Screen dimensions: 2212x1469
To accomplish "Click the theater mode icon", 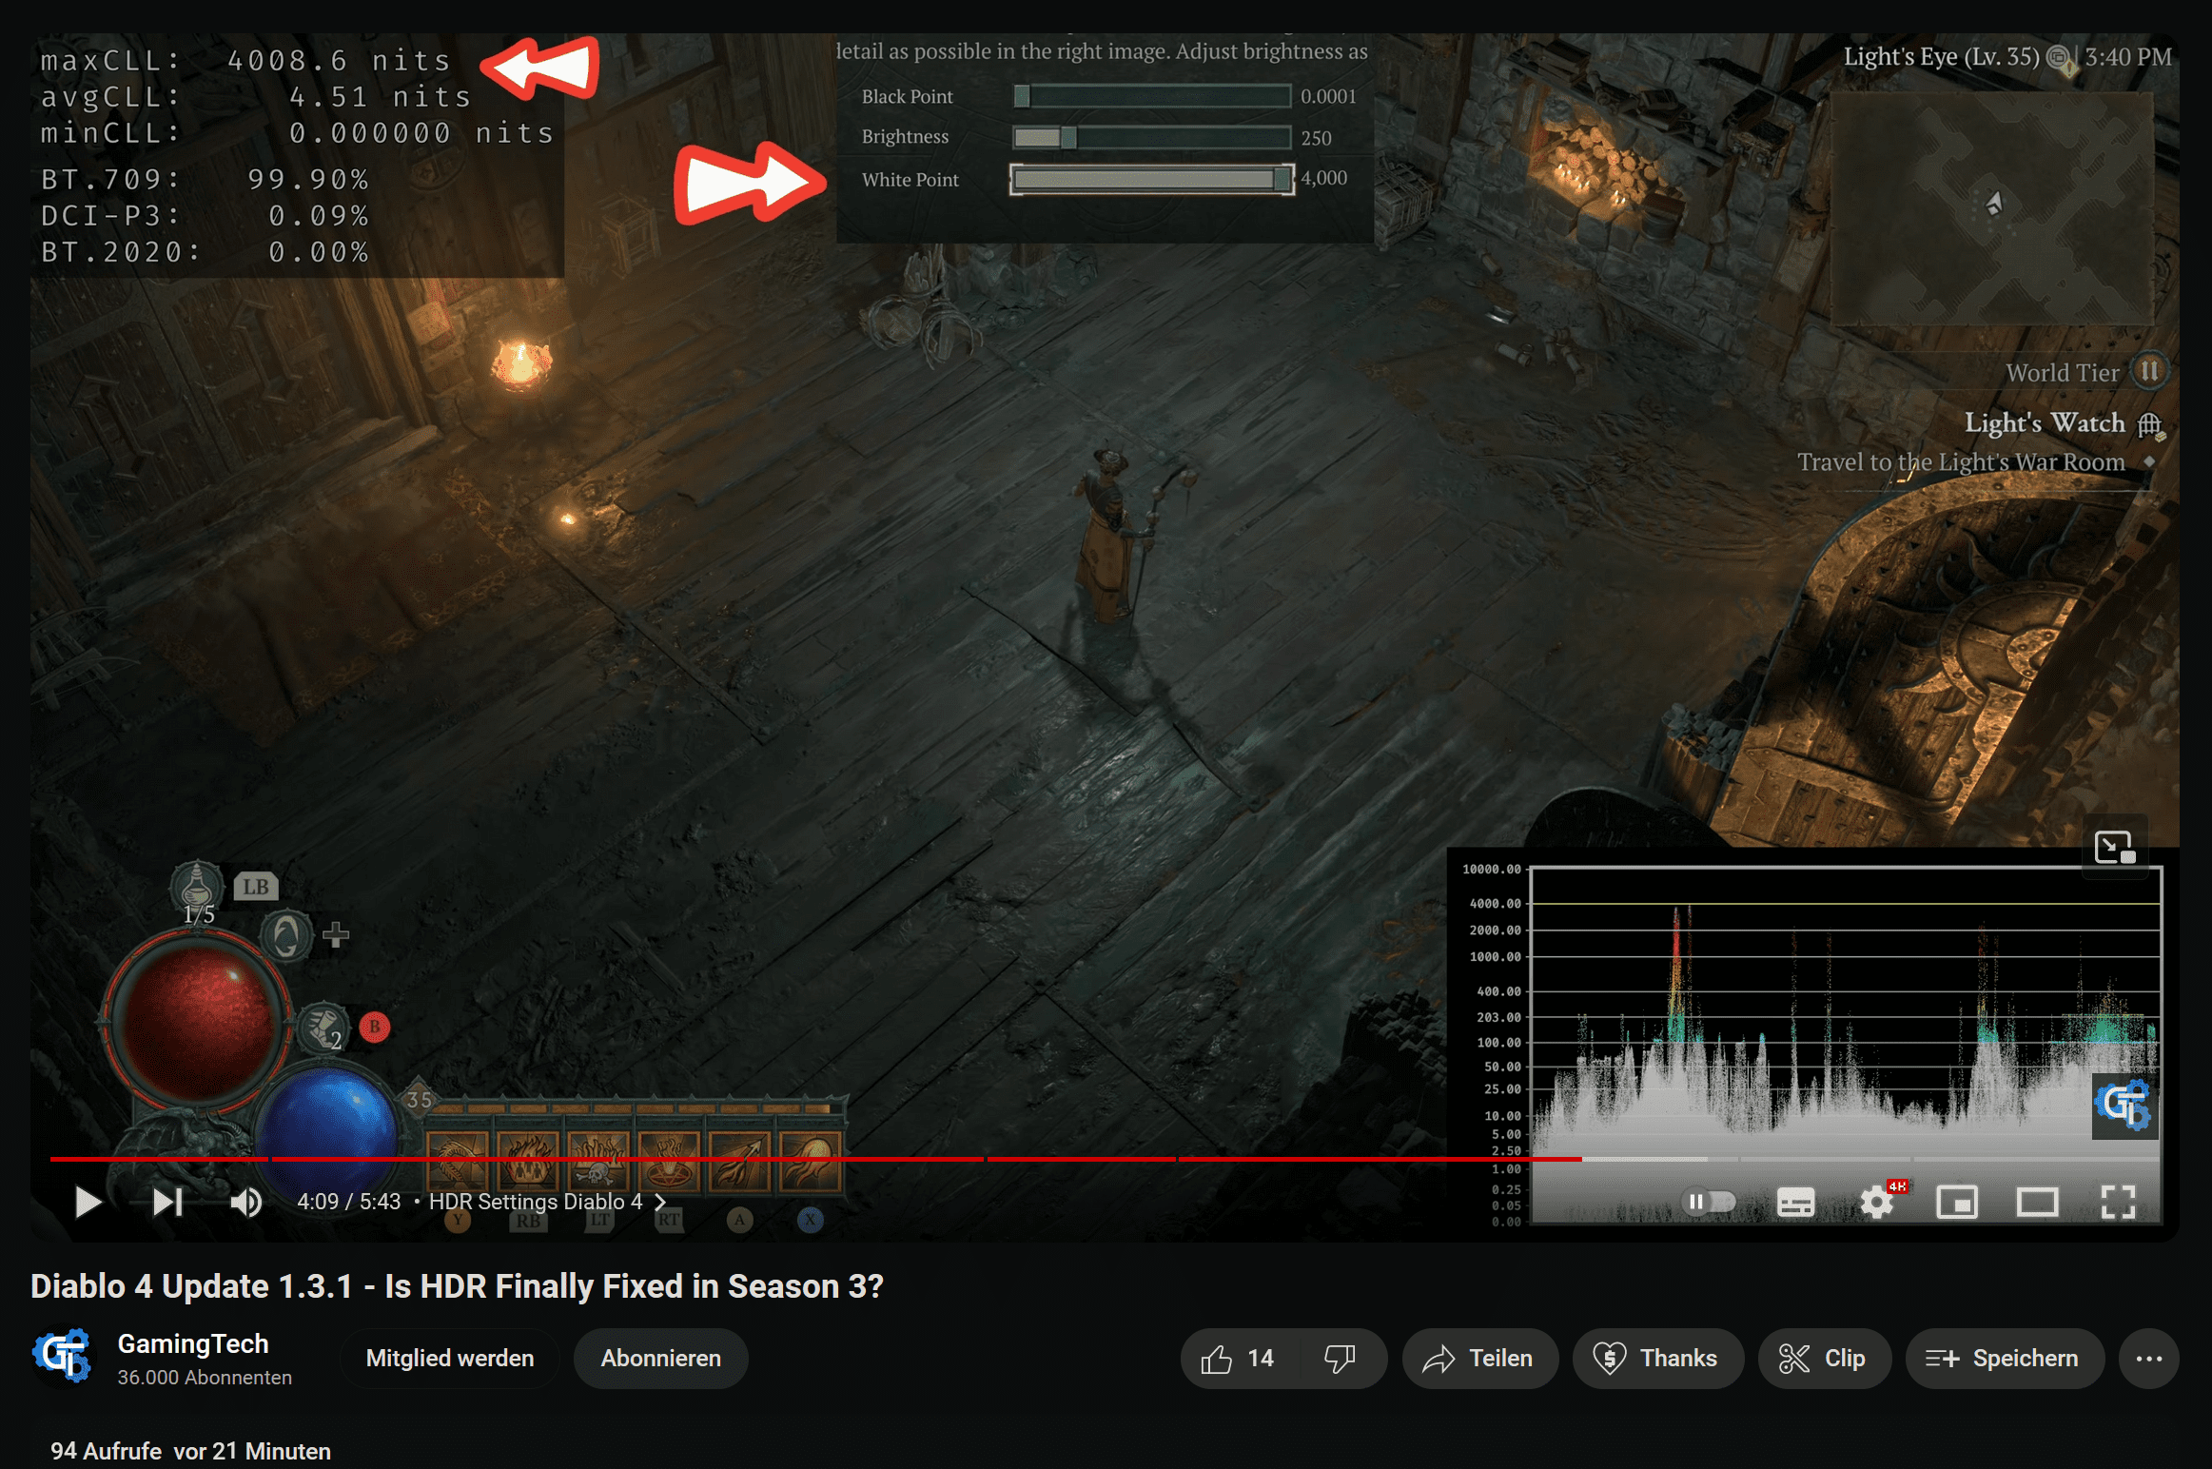I will (x=2033, y=1197).
